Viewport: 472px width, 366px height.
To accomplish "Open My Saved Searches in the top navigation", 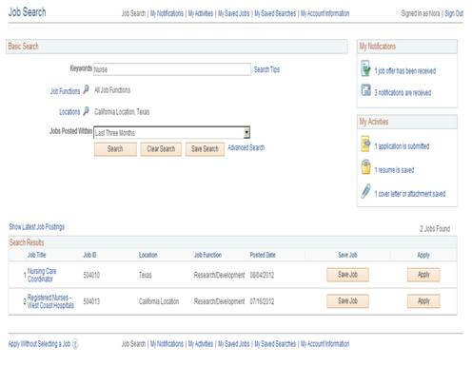I will click(x=275, y=13).
